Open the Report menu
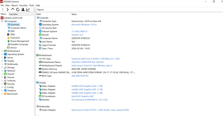Screen dimensions: 223x116 click(15, 5)
